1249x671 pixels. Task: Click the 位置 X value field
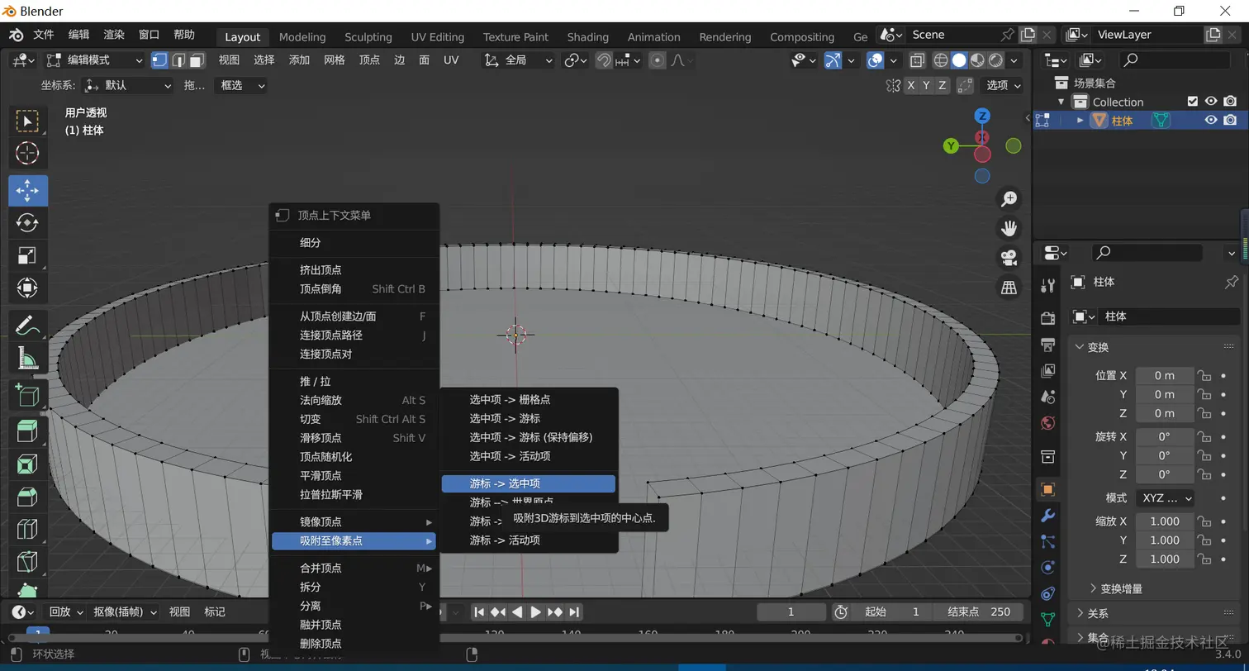(x=1165, y=375)
